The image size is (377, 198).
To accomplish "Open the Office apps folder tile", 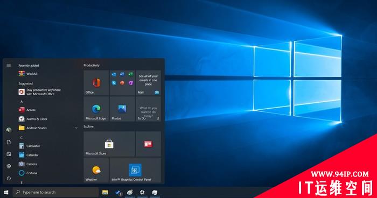I will click(122, 83).
